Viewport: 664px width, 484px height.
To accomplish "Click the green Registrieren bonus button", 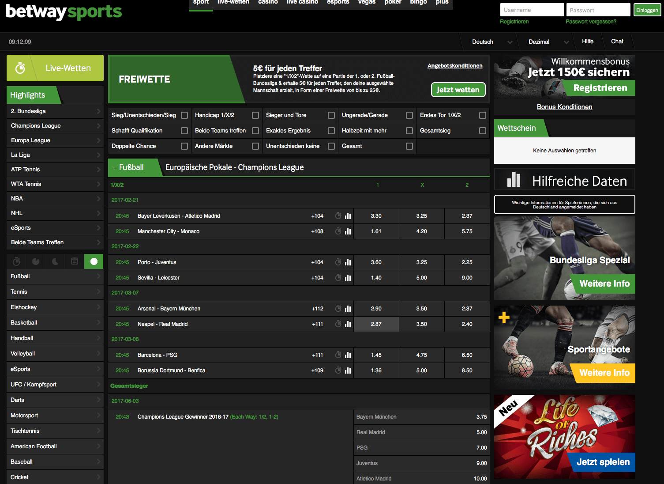I will coord(600,88).
